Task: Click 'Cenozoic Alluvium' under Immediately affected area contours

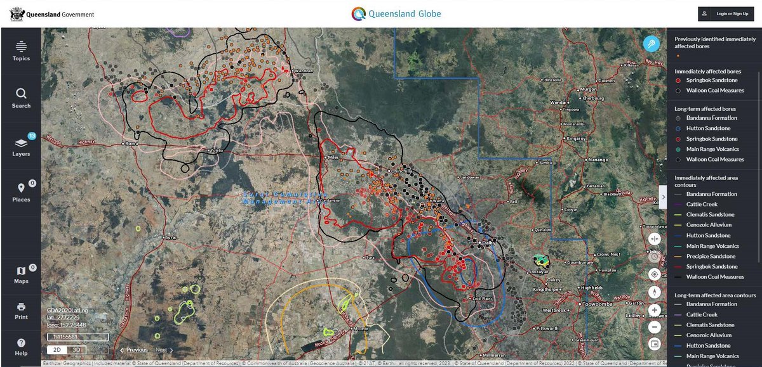Action: (709, 224)
